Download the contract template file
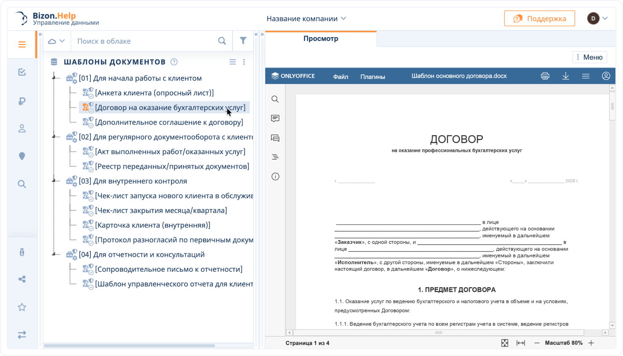 coord(566,76)
